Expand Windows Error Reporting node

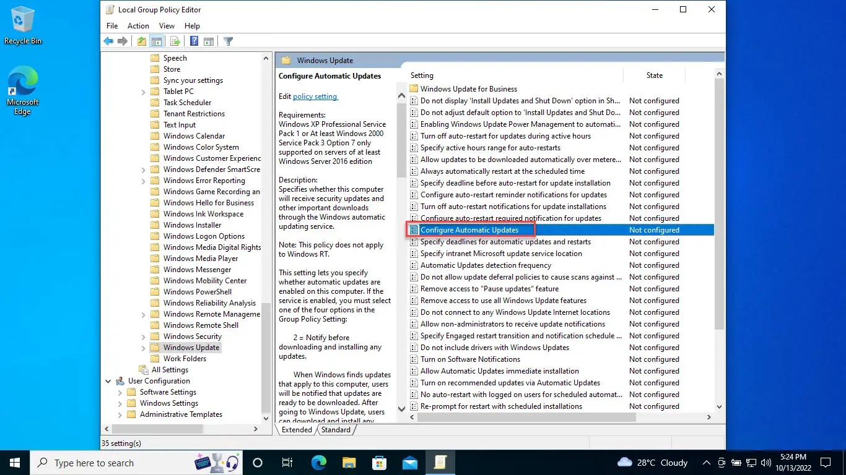[144, 181]
